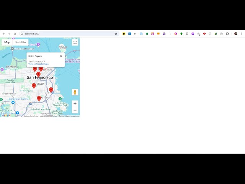Go back using the browser back arrow
Screen dimensions: 245x184
tap(3, 34)
